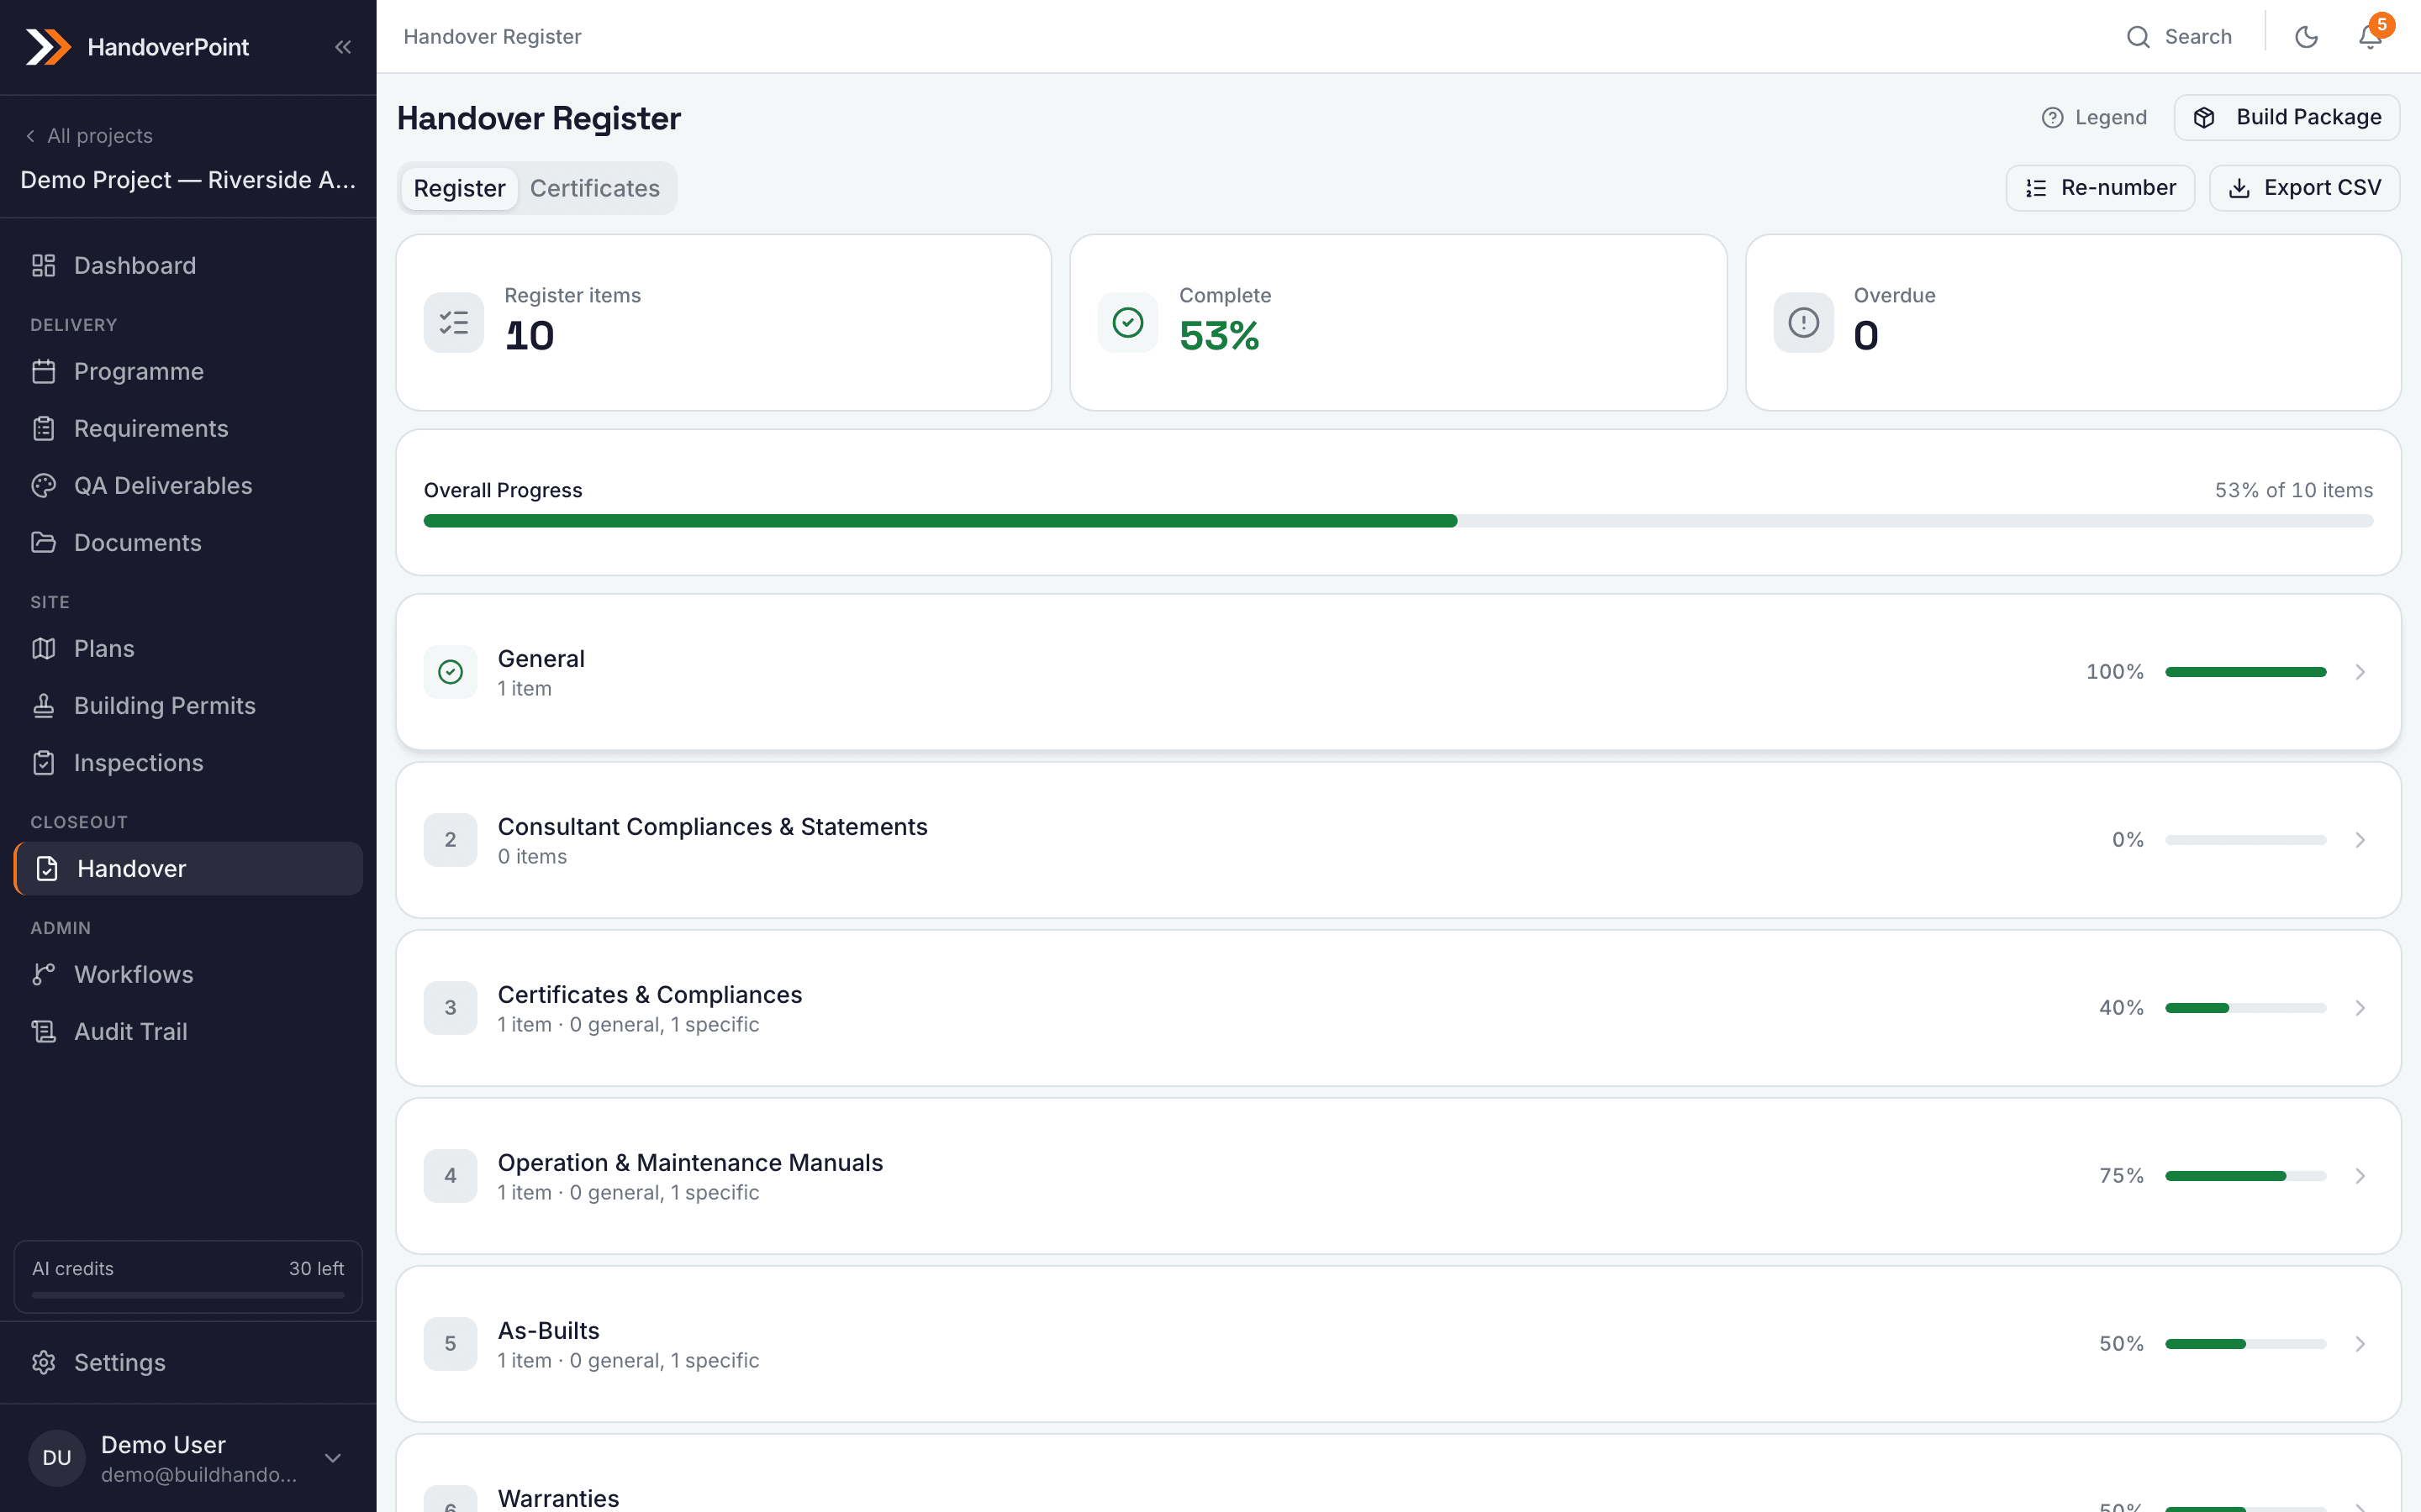
Task: Switch to the Register tab
Action: [459, 188]
